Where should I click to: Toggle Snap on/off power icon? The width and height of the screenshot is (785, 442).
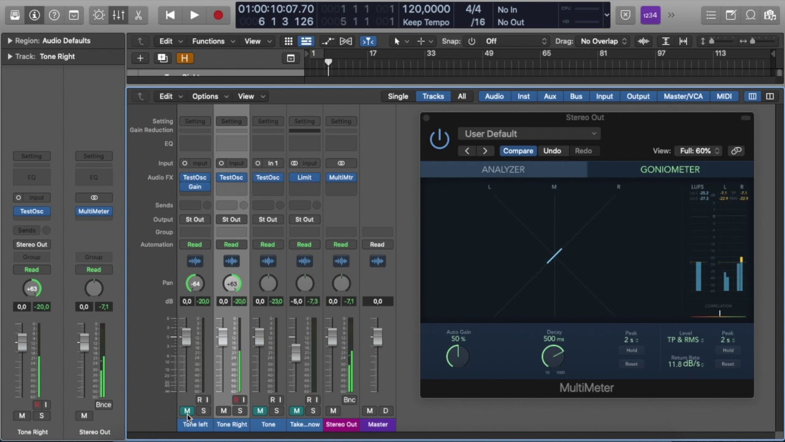click(x=472, y=41)
